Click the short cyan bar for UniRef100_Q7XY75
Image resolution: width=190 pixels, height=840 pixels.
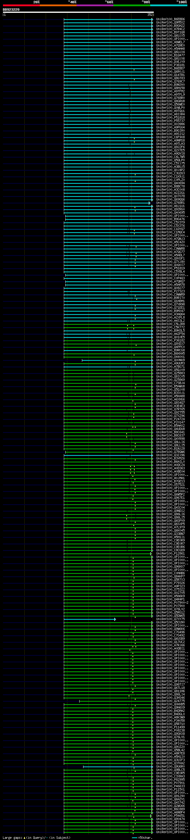pos(90,619)
